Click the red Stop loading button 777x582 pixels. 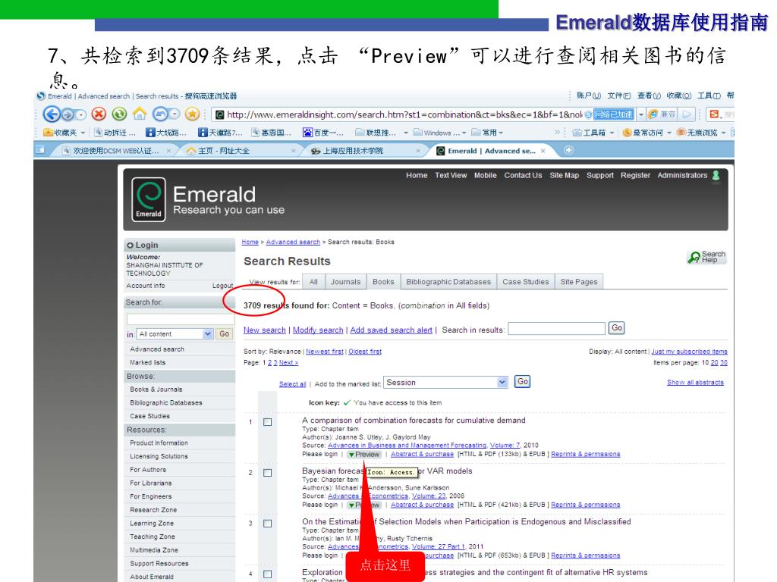(x=99, y=114)
